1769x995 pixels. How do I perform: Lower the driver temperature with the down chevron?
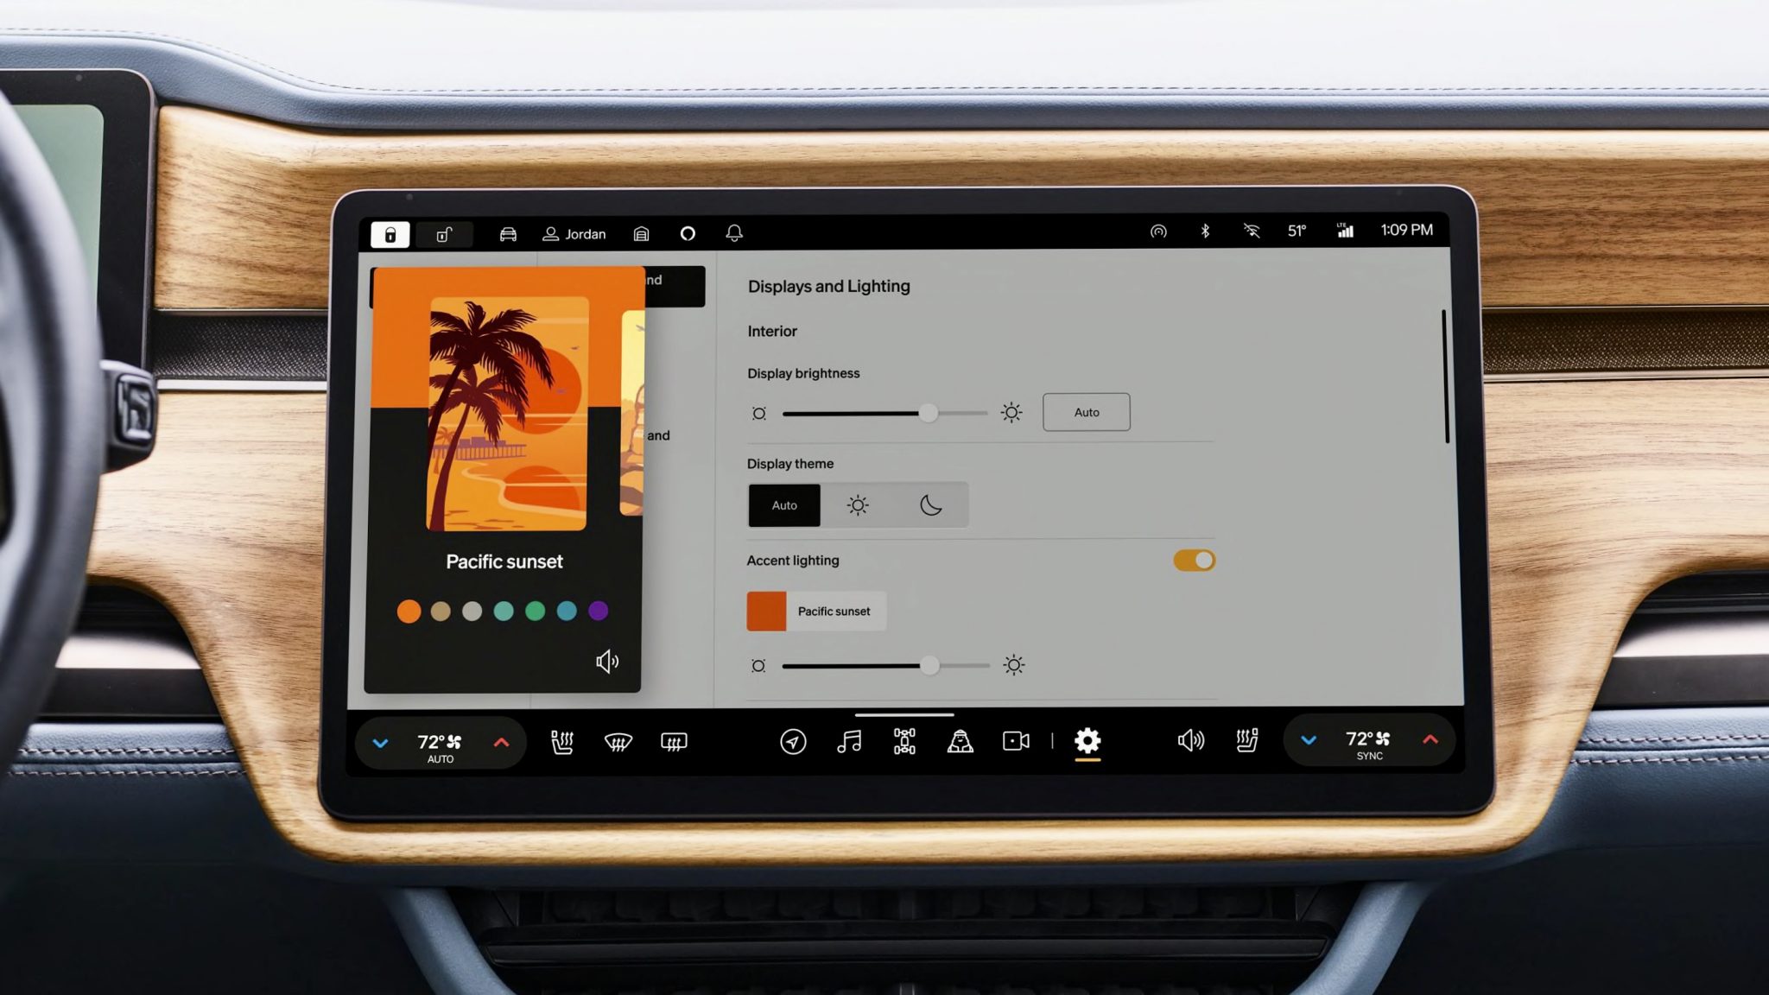pos(380,743)
